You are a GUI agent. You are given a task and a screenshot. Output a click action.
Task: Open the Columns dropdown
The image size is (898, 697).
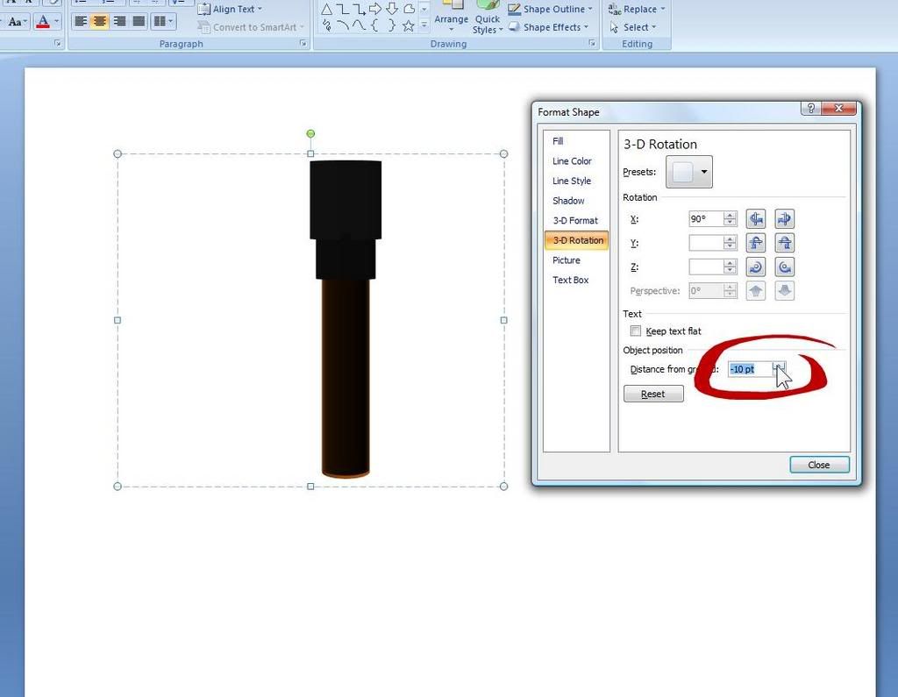coord(163,22)
